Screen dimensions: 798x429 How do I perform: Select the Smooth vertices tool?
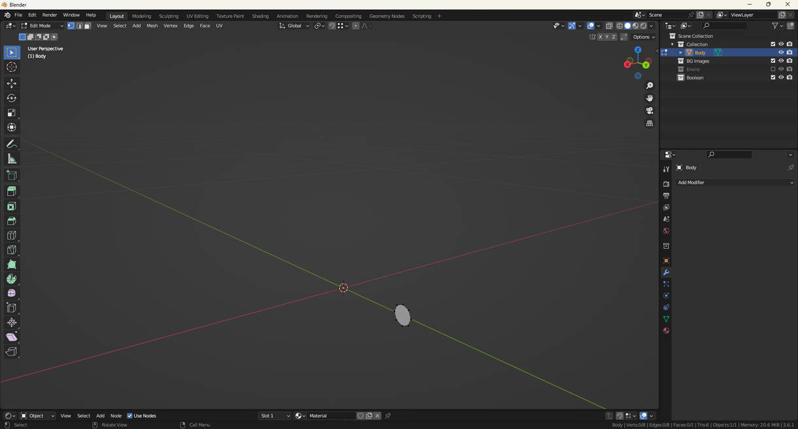[x=12, y=293]
